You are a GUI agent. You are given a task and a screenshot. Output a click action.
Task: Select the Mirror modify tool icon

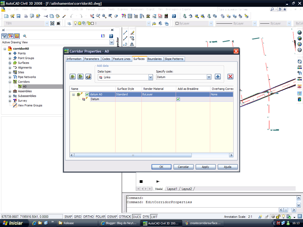(x=132, y=44)
